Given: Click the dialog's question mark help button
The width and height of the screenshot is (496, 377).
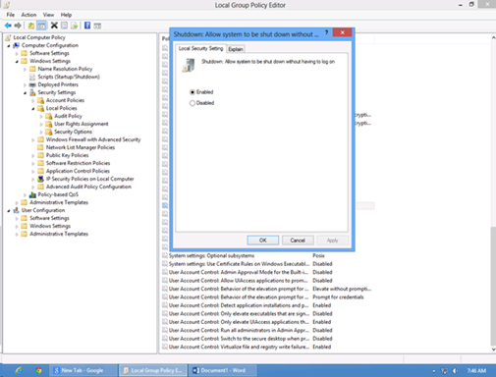Looking at the screenshot, I should [x=326, y=32].
